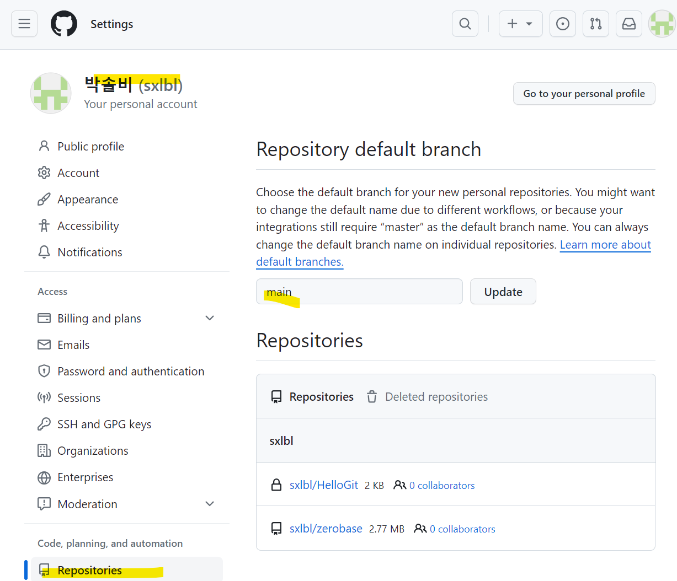View zerobase 0 collaborators link
The image size is (677, 581).
pyautogui.click(x=462, y=529)
